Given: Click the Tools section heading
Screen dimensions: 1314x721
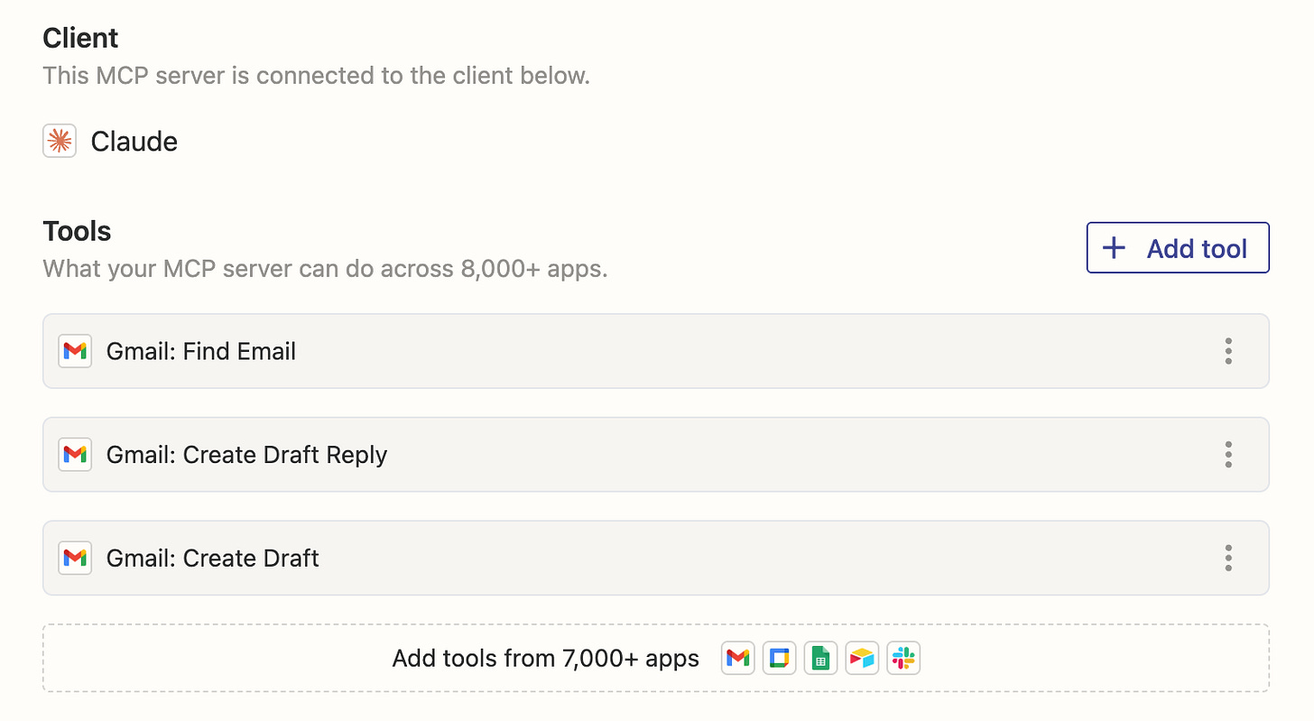Looking at the screenshot, I should point(78,231).
